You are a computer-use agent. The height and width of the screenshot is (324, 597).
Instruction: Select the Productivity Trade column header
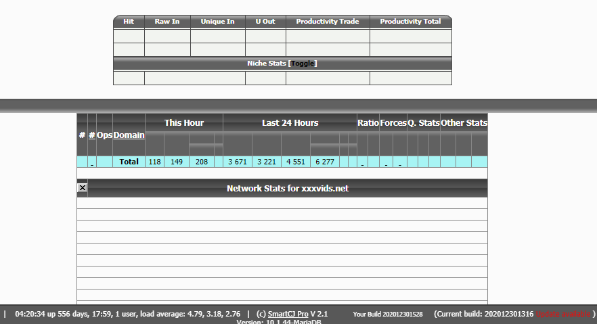click(328, 21)
